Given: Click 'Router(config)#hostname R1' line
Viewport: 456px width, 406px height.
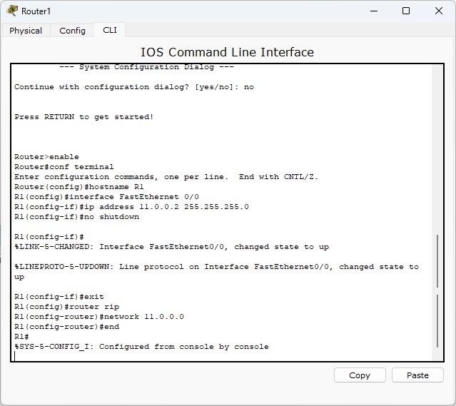Looking at the screenshot, I should coord(78,187).
